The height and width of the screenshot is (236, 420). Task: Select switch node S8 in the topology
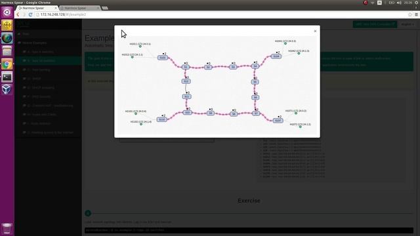[x=234, y=113]
